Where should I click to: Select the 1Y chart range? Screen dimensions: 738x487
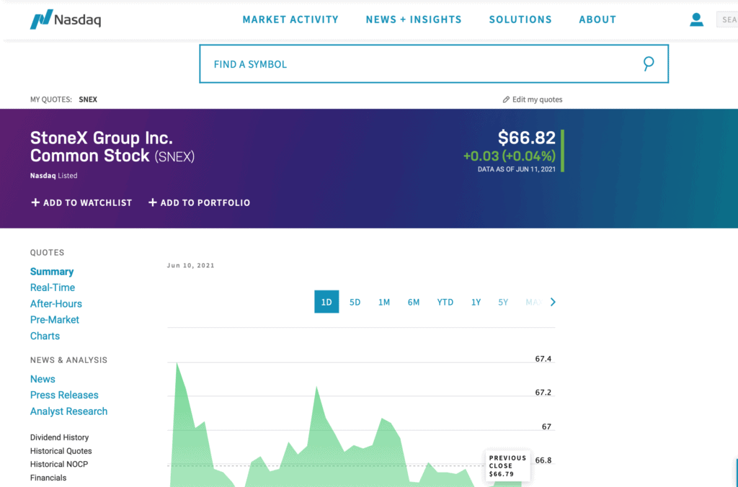pyautogui.click(x=476, y=302)
